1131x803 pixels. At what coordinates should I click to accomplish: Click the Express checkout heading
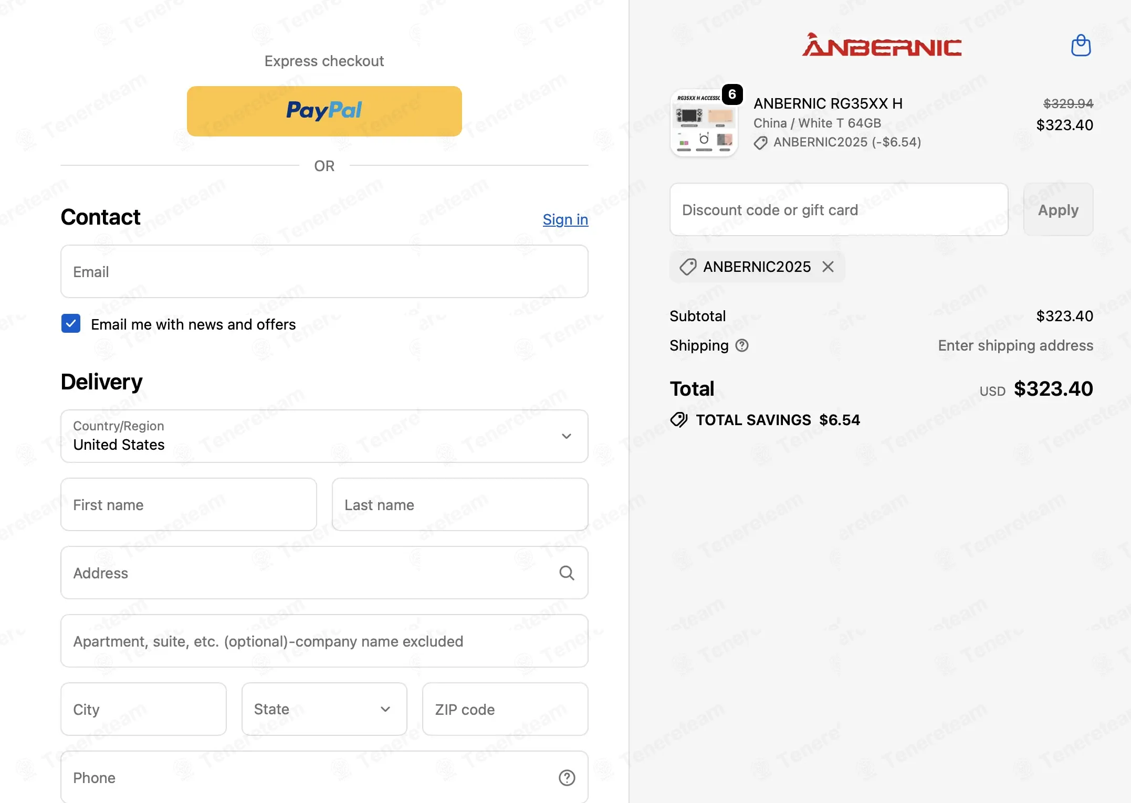click(324, 61)
